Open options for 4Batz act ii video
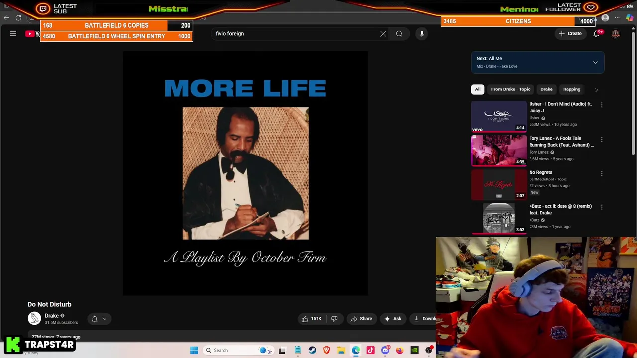The image size is (637, 358). [x=602, y=207]
